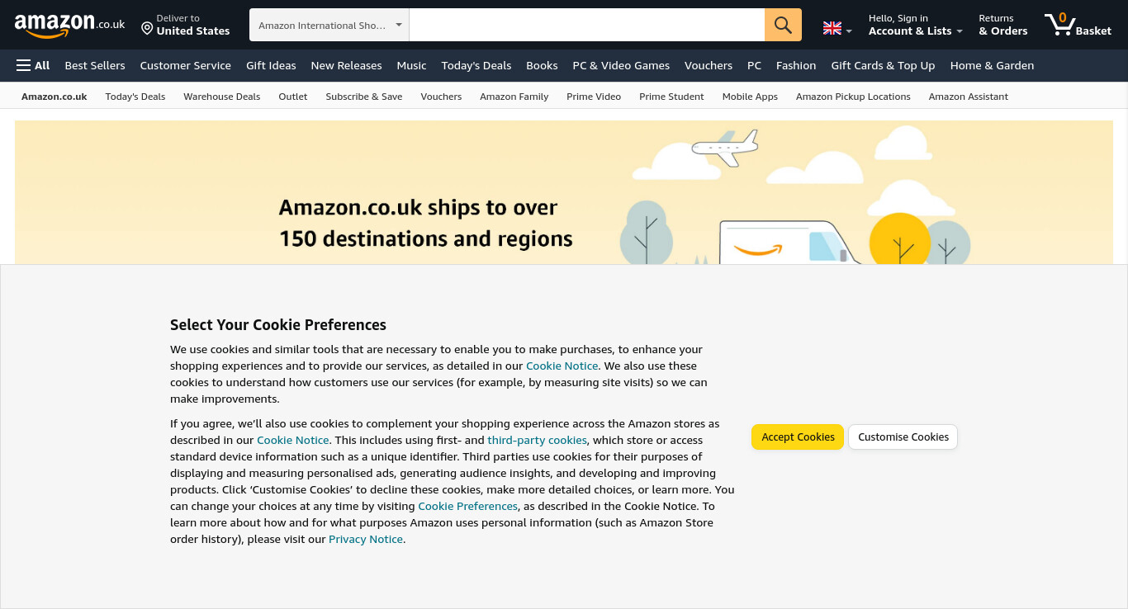The height and width of the screenshot is (609, 1128).
Task: Choose the Customise Cookies button
Action: (903, 437)
